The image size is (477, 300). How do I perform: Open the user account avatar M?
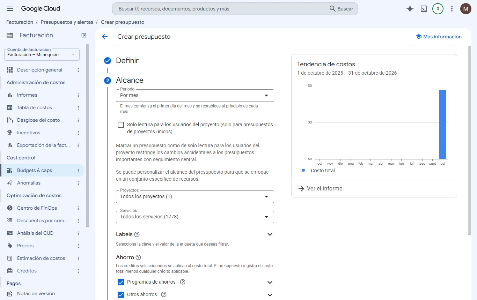click(x=466, y=9)
